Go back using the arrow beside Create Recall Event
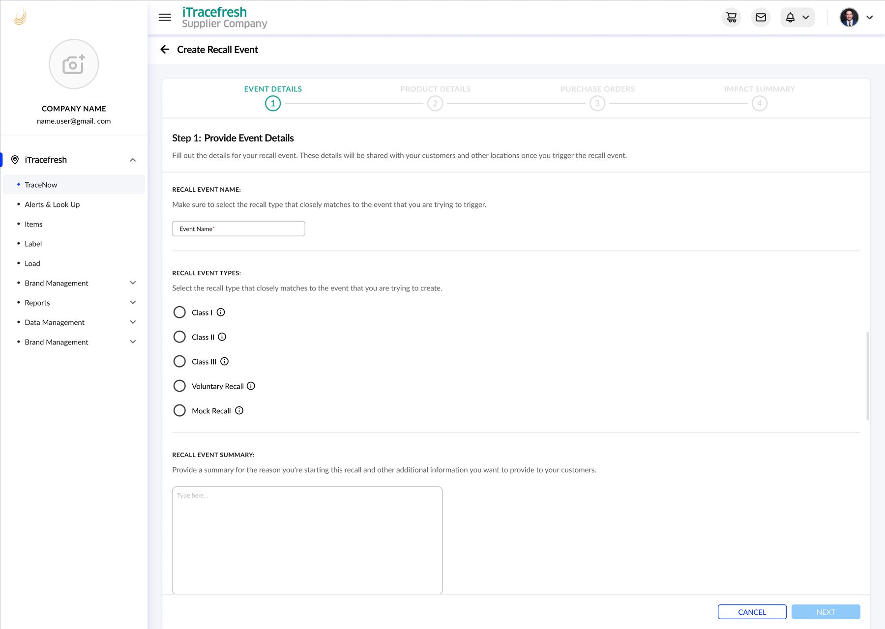885x629 pixels. 165,49
